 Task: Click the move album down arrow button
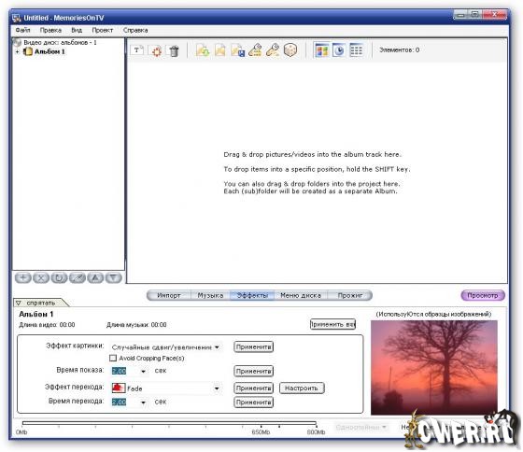114,277
